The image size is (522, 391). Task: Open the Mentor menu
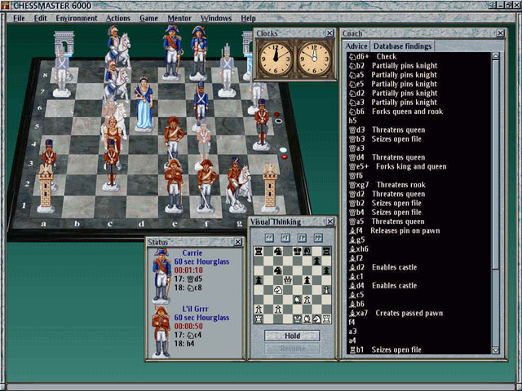pos(179,18)
